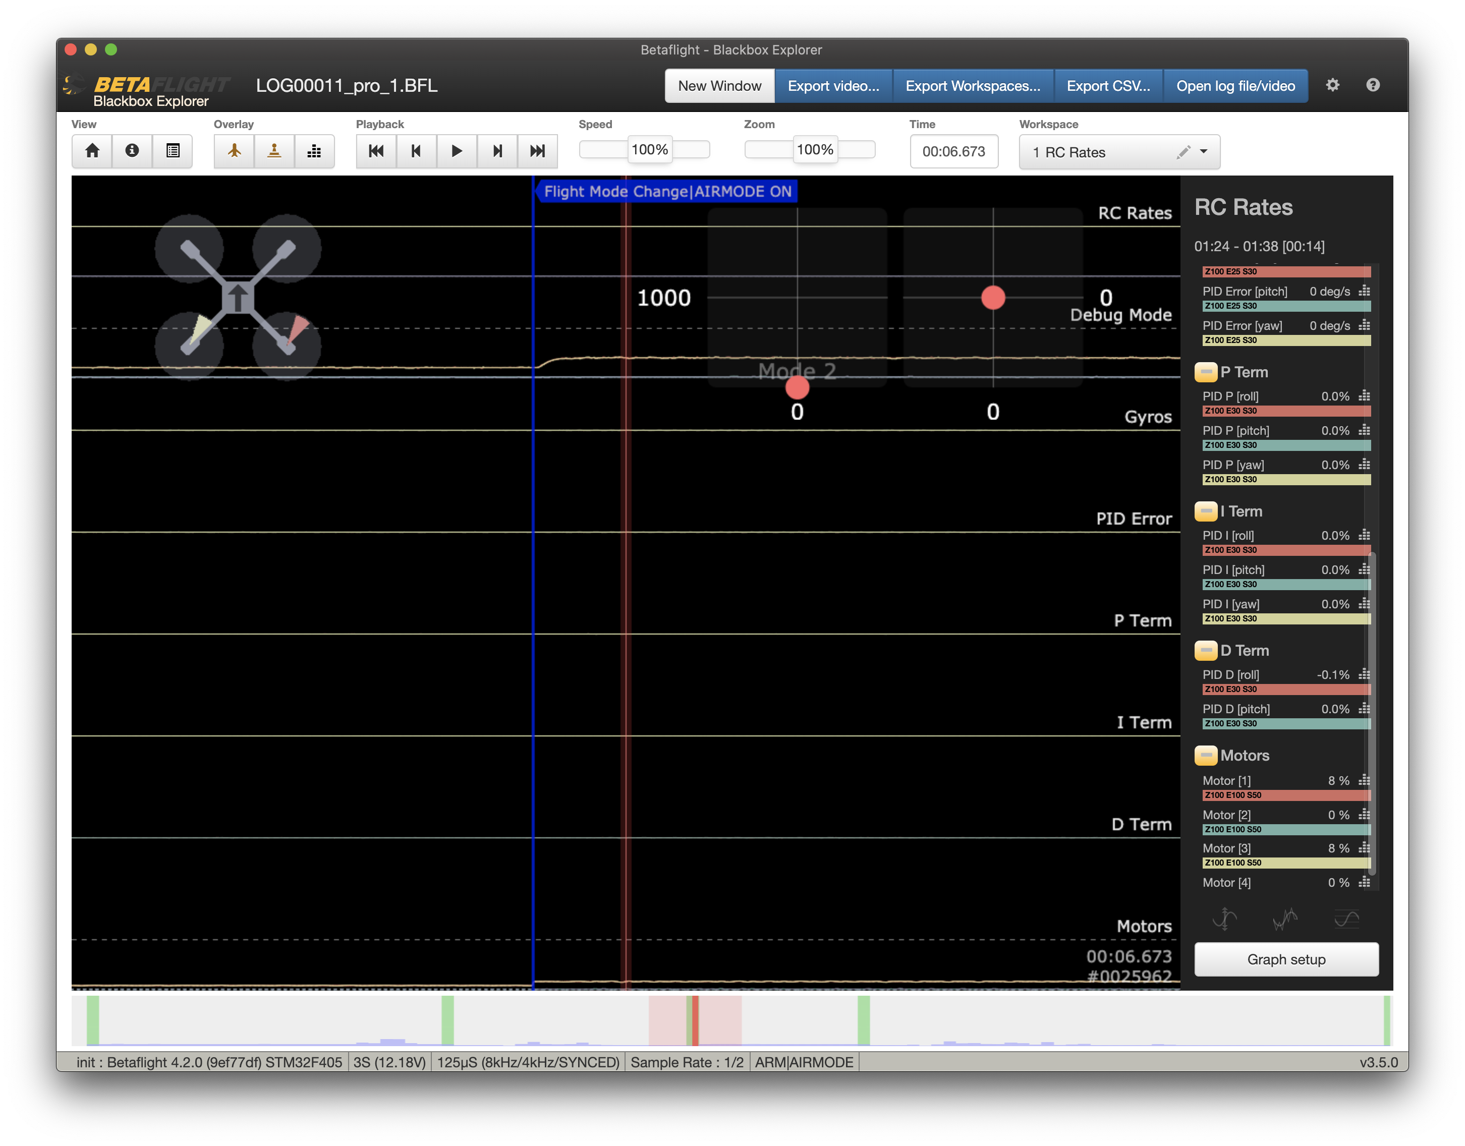Toggle the analyser overlay
The image size is (1465, 1146).
(x=315, y=151)
